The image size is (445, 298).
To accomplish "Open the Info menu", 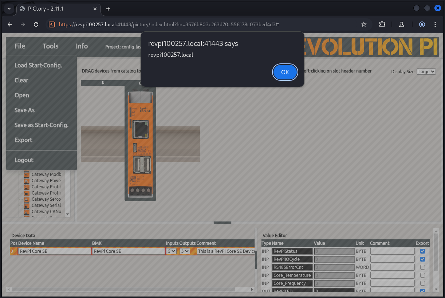I will pyautogui.click(x=82, y=46).
